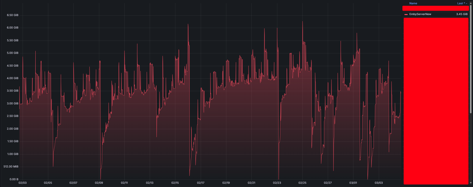Screen dimensions: 473x187
Task: Click the 03/03 x-axis date label
Action: click(x=379, y=183)
